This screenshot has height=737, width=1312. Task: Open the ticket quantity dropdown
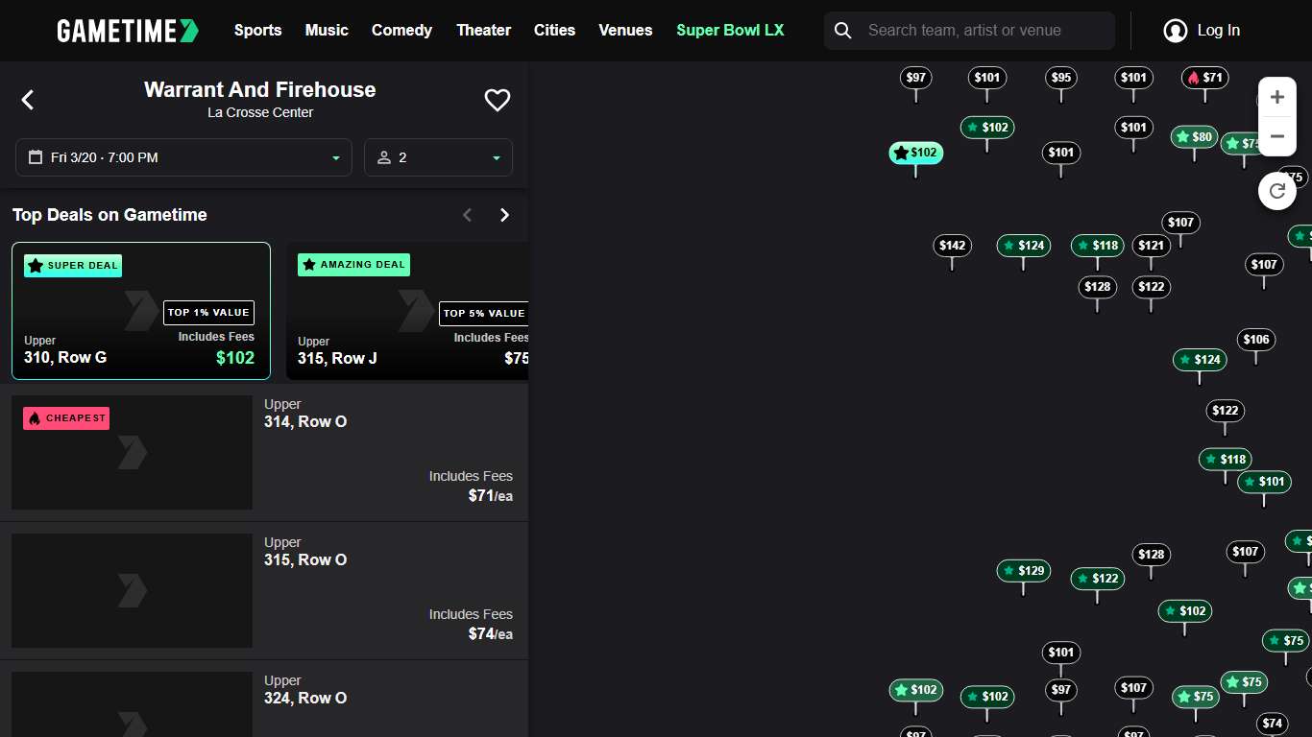[438, 157]
